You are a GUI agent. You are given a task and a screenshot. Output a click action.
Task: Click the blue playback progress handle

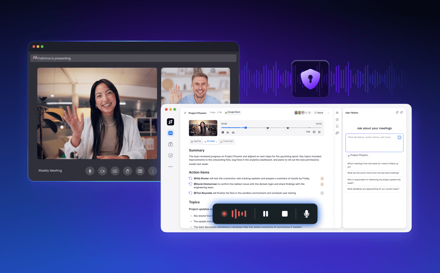(x=246, y=128)
